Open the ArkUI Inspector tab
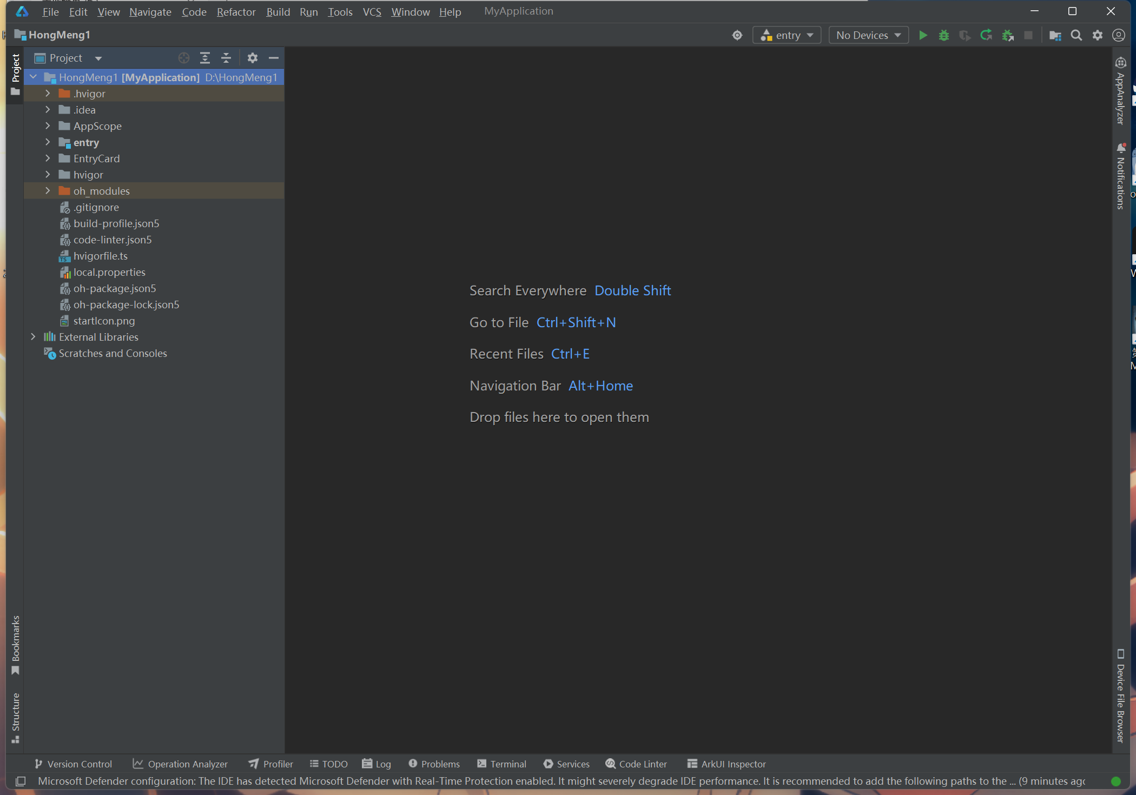 pos(726,764)
